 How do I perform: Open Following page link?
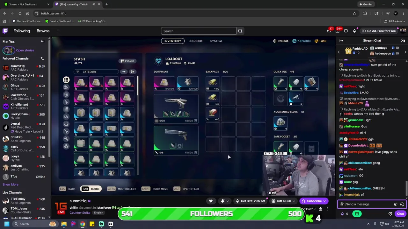point(22,31)
